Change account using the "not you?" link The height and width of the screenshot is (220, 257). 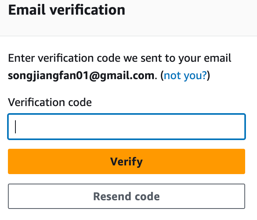(x=185, y=75)
